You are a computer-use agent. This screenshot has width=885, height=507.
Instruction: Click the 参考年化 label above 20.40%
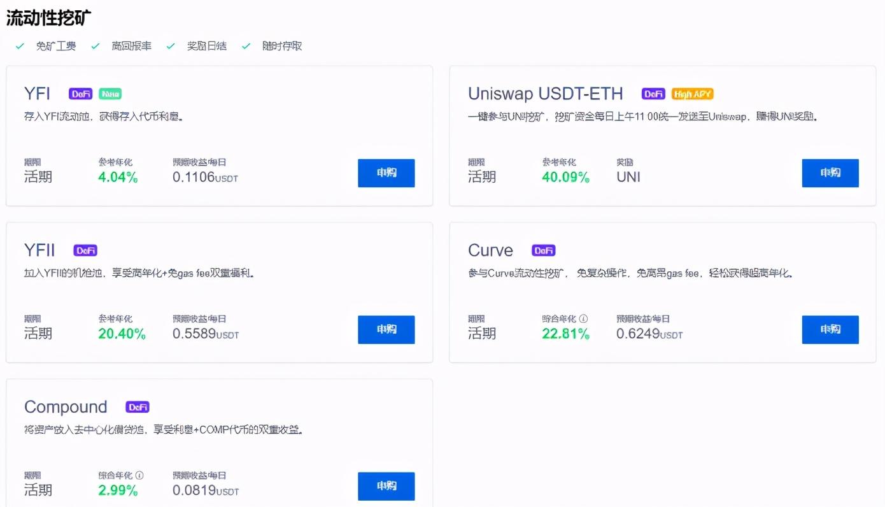pyautogui.click(x=116, y=318)
